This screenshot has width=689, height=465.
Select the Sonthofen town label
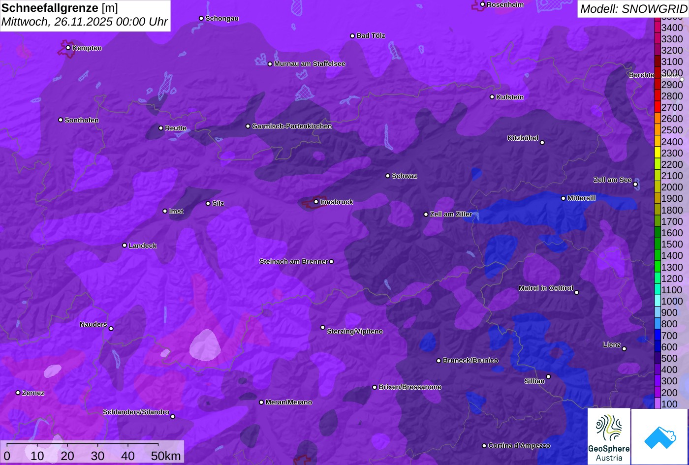point(82,120)
